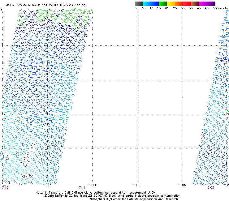Click the purple "17:45" time stamp
Viewport: 229px width, 201px height.
coord(4,188)
